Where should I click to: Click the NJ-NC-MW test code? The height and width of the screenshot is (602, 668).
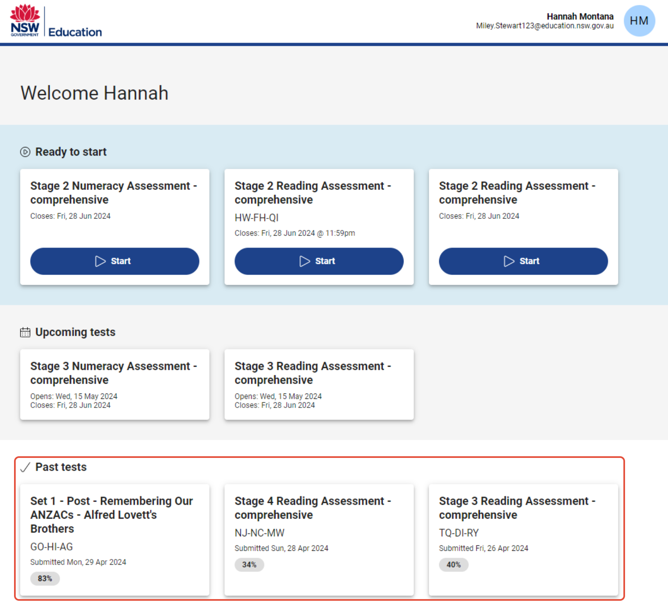tap(259, 533)
